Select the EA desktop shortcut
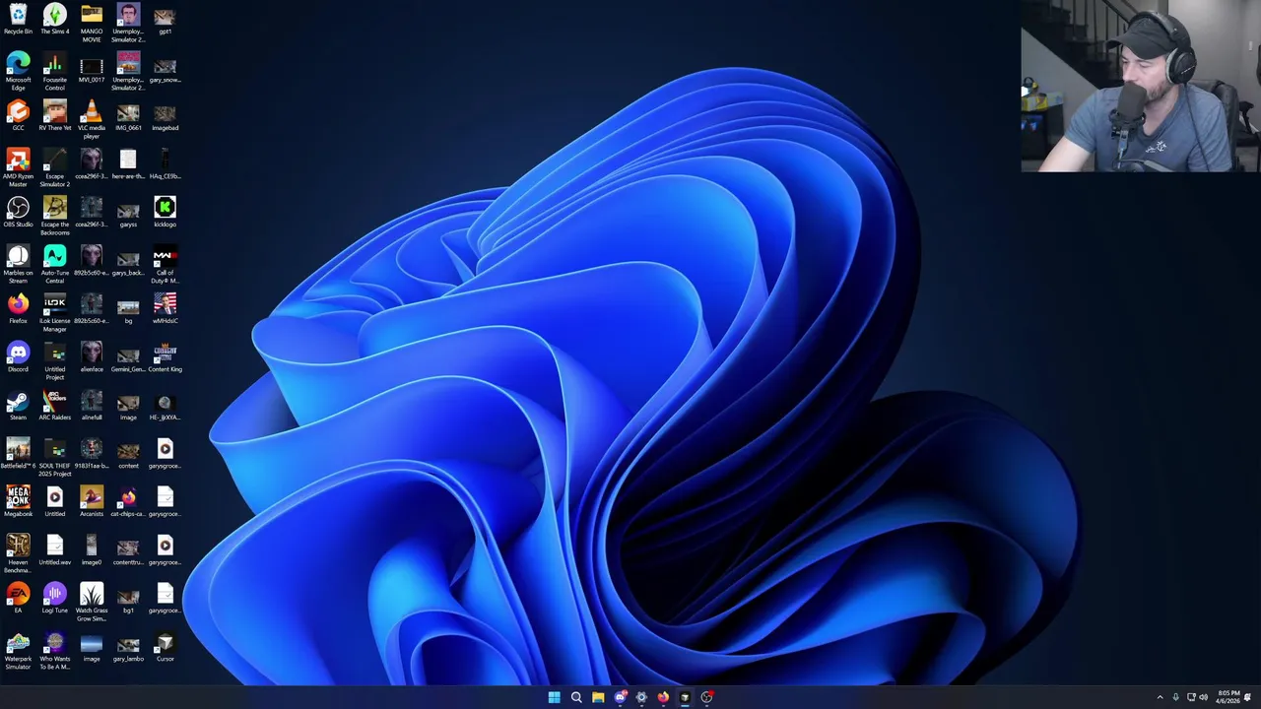 [x=18, y=599]
